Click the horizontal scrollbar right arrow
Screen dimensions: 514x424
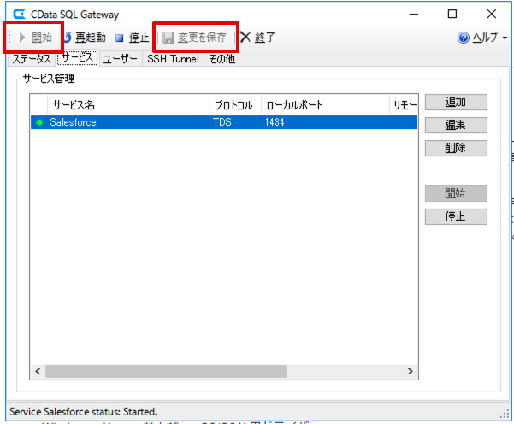pyautogui.click(x=410, y=371)
